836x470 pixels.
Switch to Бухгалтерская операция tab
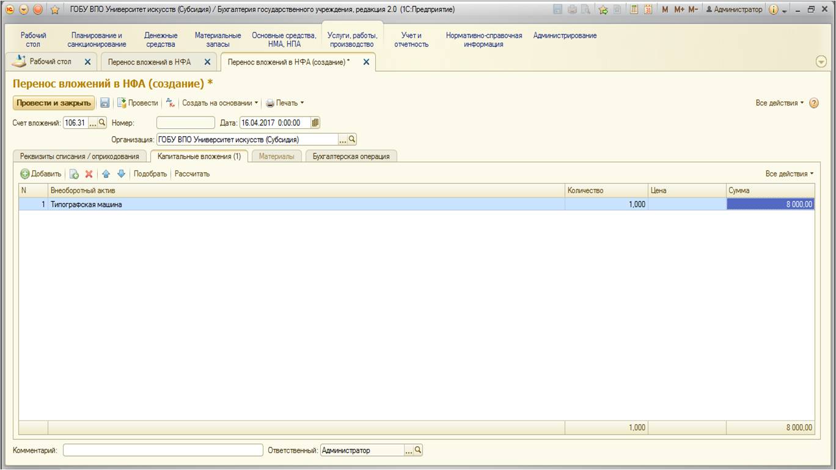(351, 156)
